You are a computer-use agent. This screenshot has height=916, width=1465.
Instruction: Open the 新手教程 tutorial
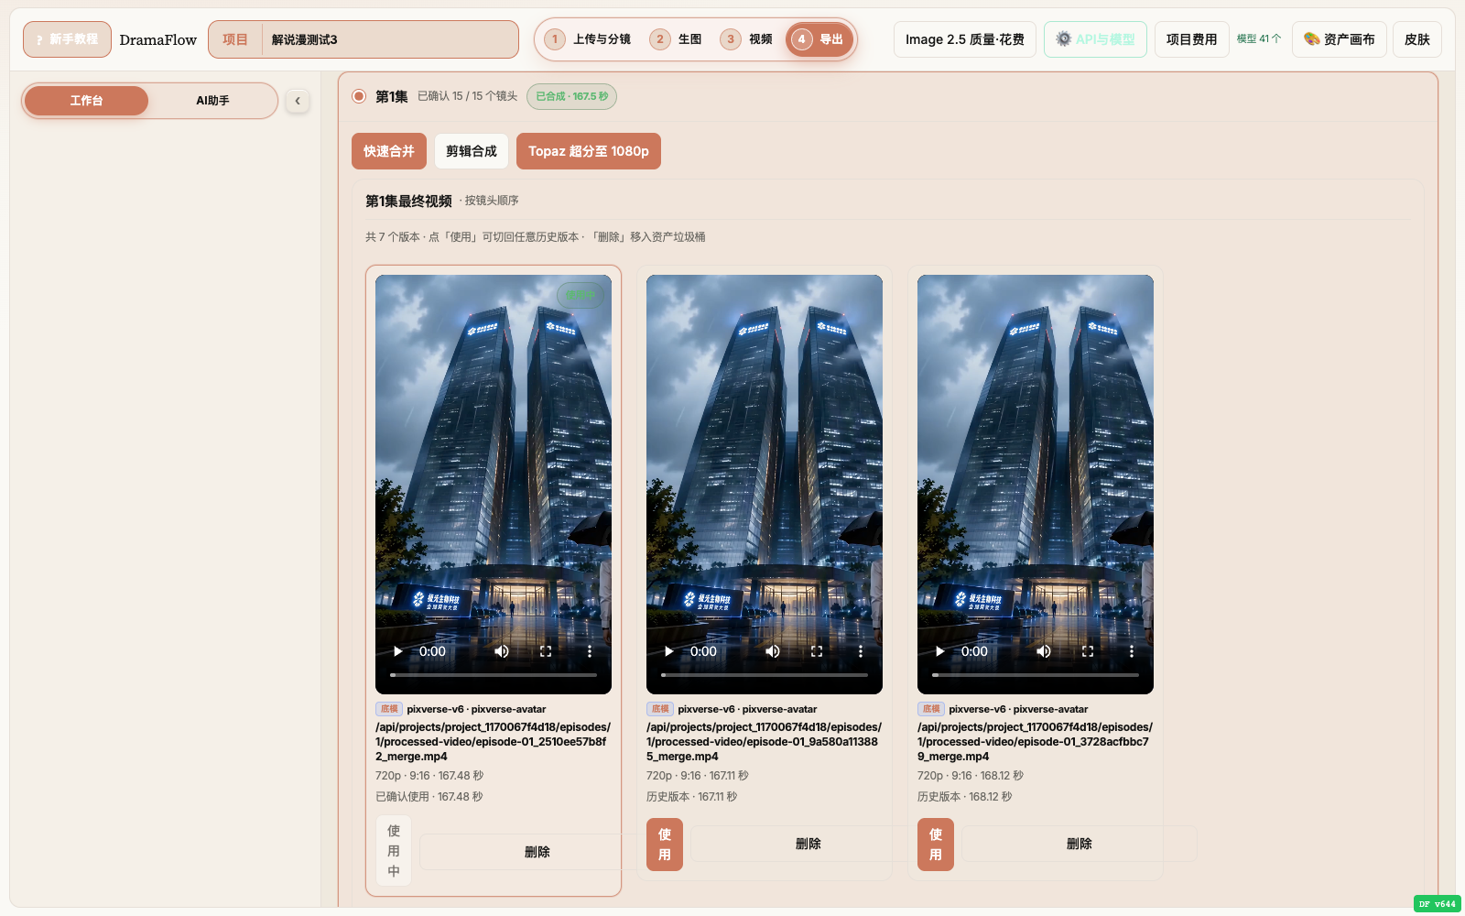pyautogui.click(x=67, y=39)
